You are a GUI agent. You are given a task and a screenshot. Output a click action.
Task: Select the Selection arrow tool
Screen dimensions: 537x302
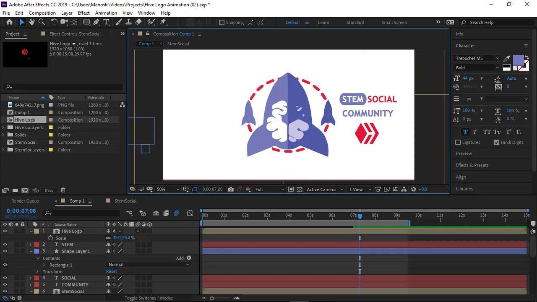(x=22, y=22)
